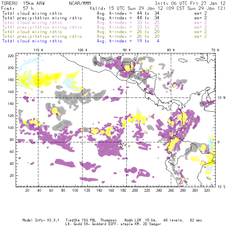Click the '60' tick on the vertical axis
This screenshot has width=227, height=227.
[x=12, y=152]
